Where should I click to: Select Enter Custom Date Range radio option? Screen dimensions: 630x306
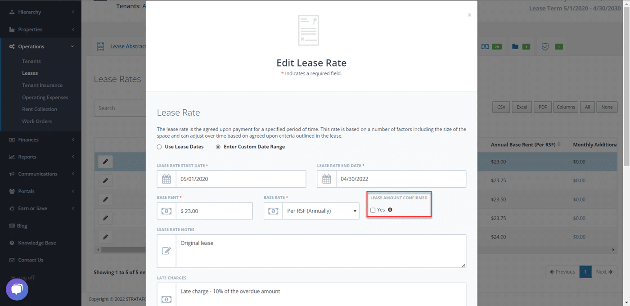218,147
